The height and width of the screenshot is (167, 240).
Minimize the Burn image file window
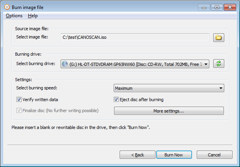click(x=204, y=7)
